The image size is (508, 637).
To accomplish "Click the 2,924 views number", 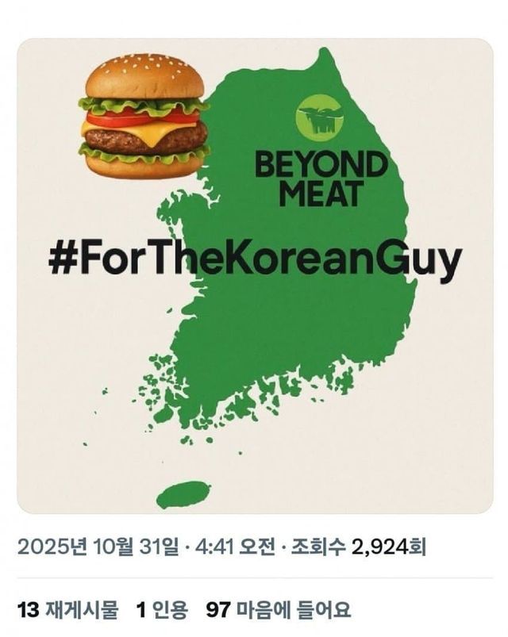I will pos(380,547).
